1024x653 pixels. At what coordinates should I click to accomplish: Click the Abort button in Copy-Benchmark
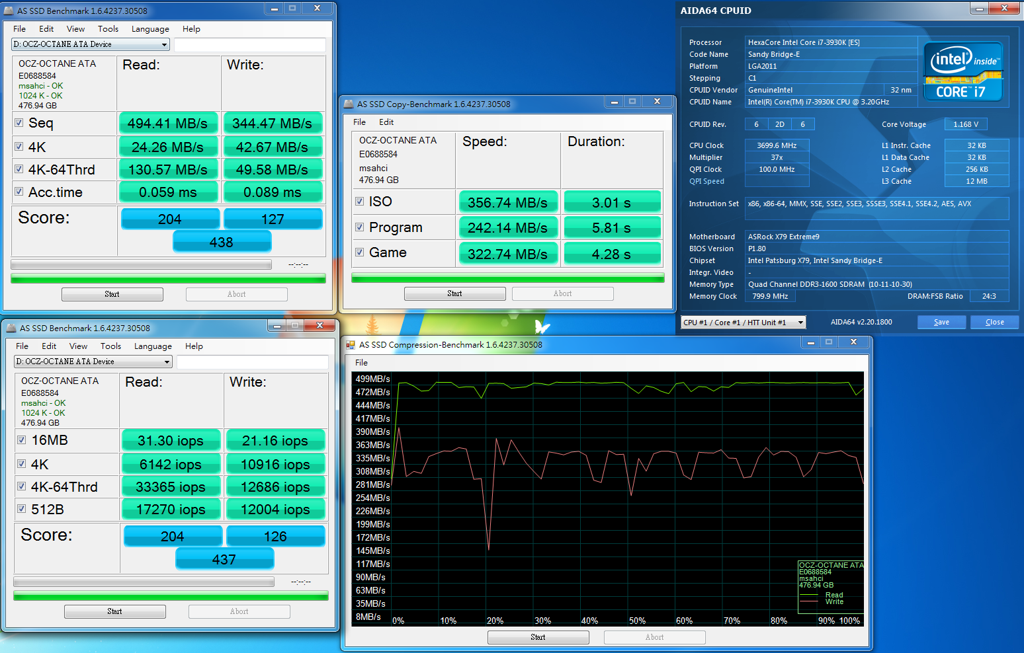(563, 293)
